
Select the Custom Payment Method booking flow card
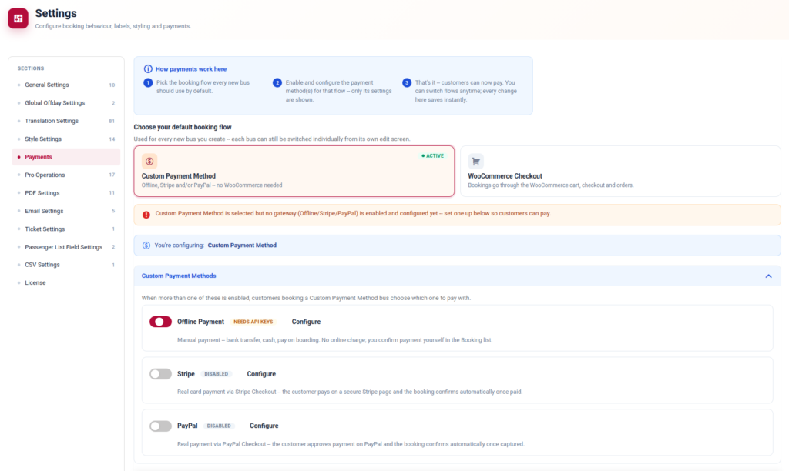click(x=294, y=172)
